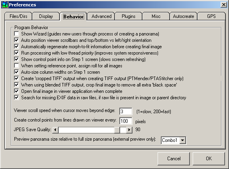Click the viewer scroll speed field
The height and width of the screenshot is (169, 229).
pyautogui.click(x=126, y=112)
